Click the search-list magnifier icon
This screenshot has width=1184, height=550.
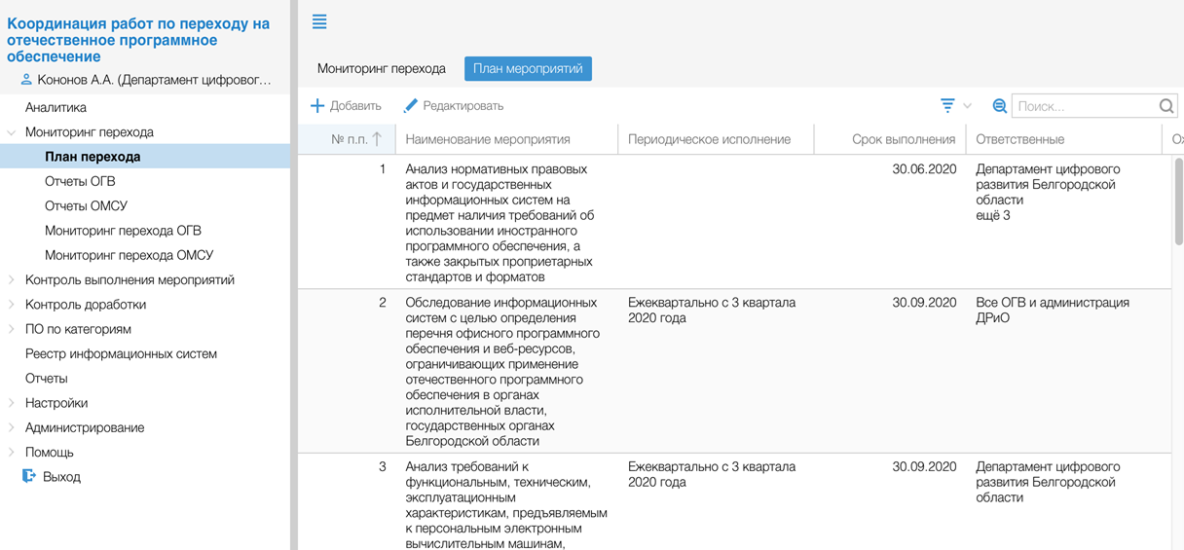tap(999, 106)
